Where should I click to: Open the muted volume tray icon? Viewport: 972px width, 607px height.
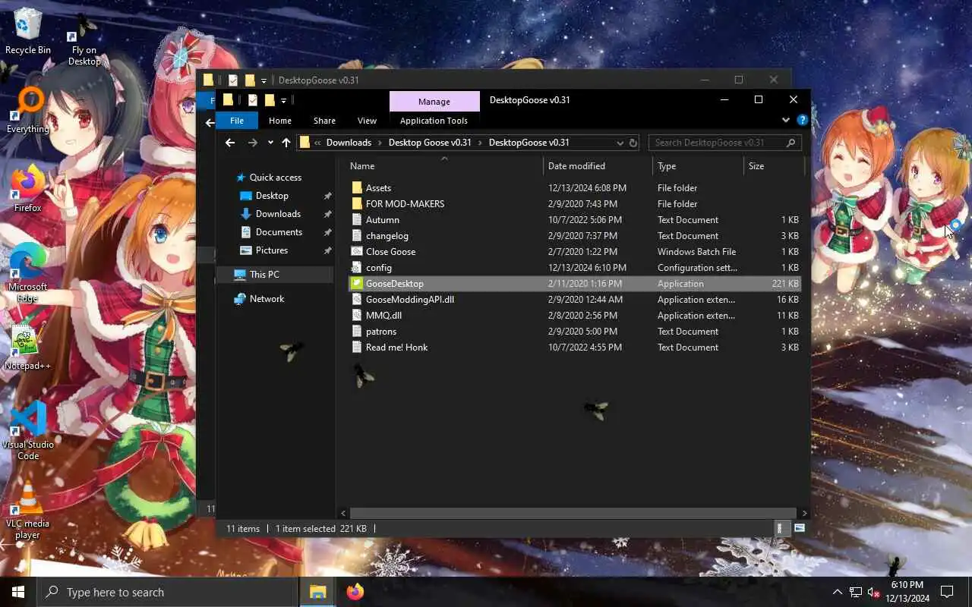click(x=874, y=592)
